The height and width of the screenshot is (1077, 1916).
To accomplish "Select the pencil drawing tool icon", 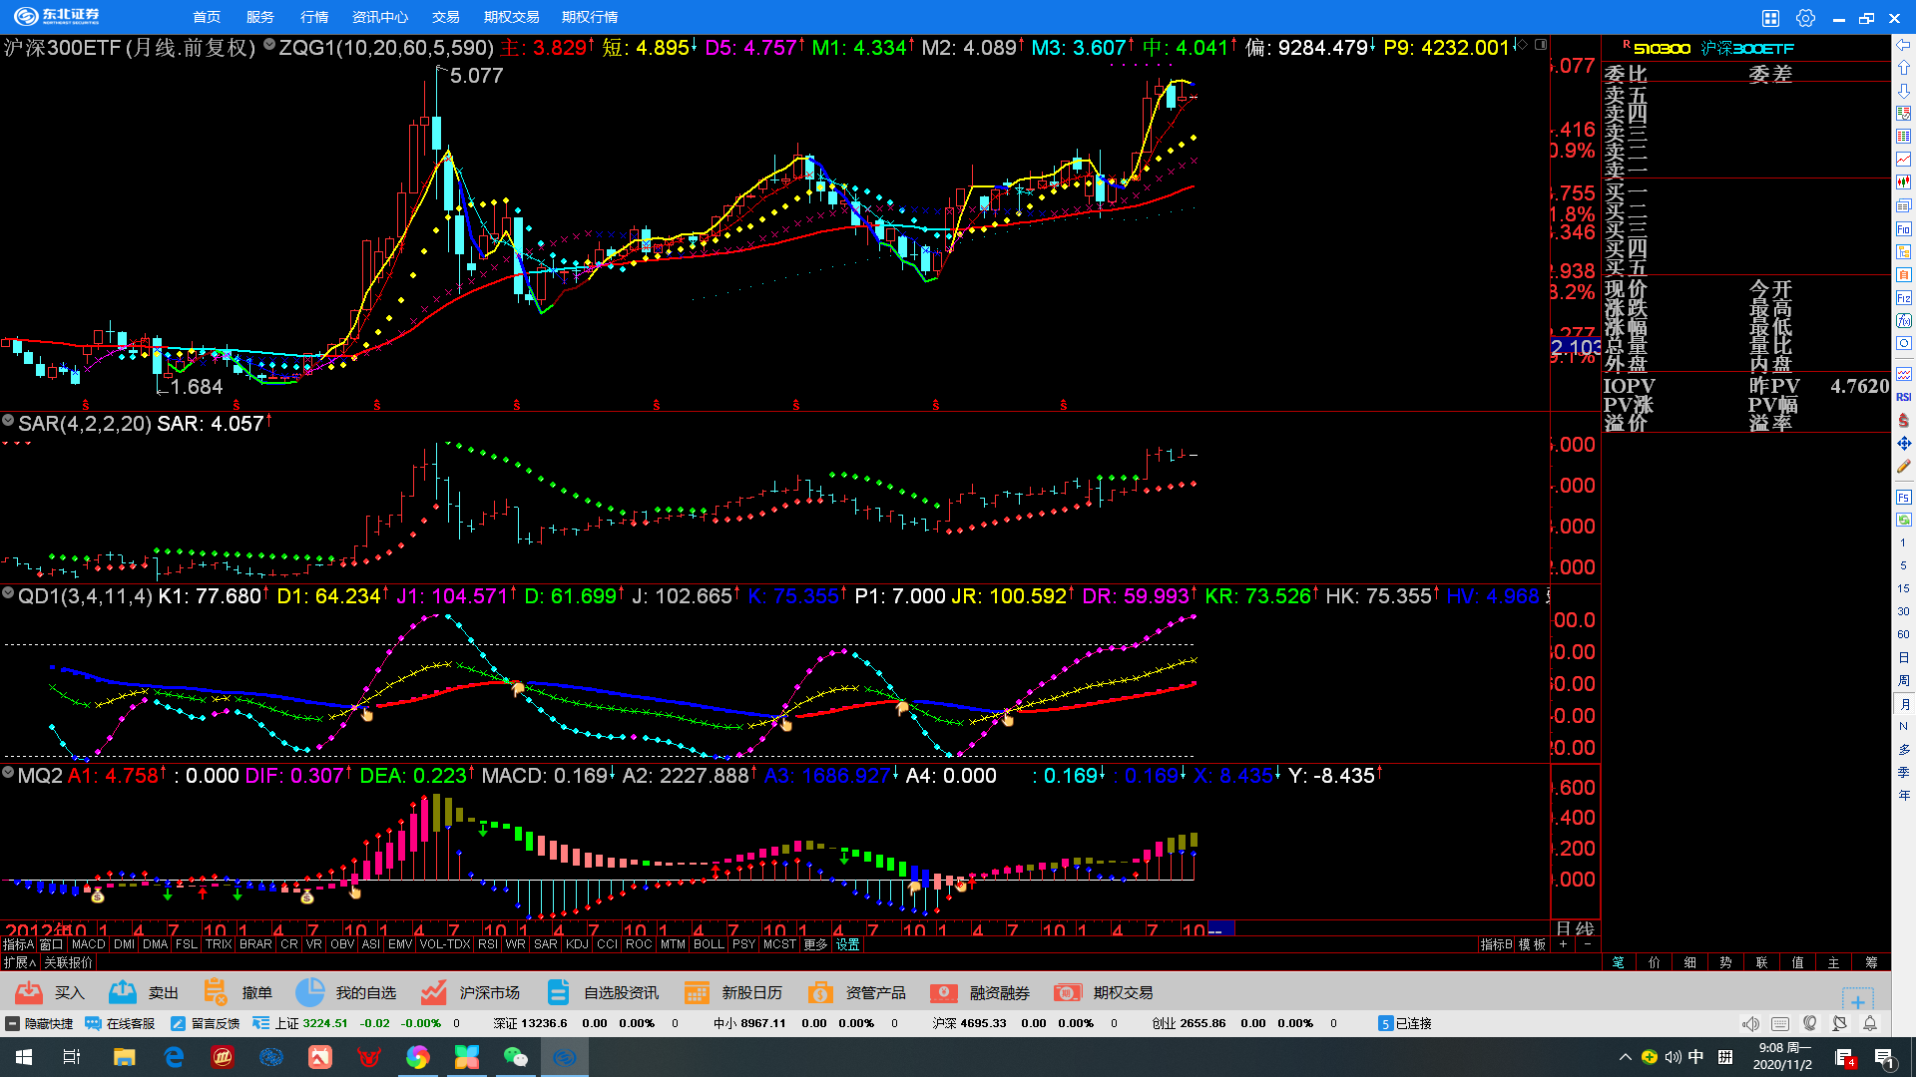I will [1904, 467].
